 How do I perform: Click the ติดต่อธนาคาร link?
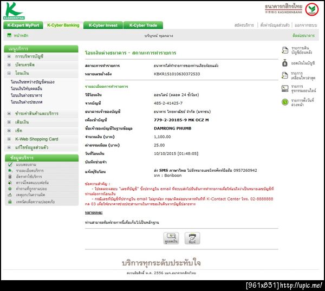click(303, 35)
